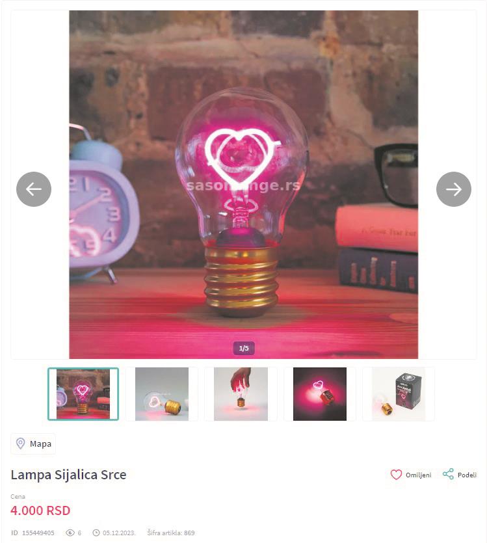Select fourth thumbnail with dark background

coord(319,394)
